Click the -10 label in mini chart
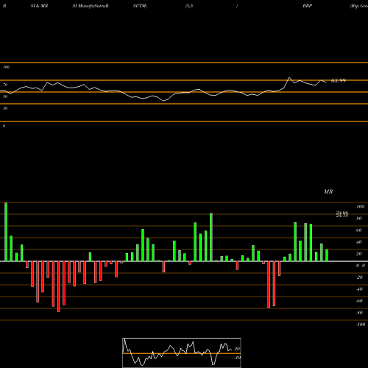 [237, 358]
